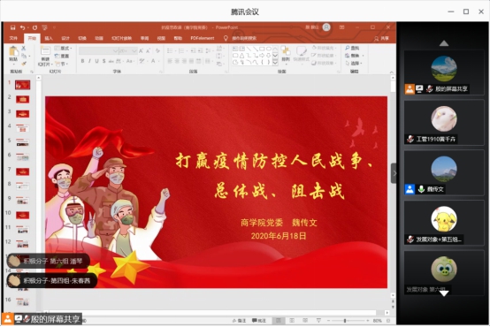
Task: Click the Find (查找) magnifier icon
Action: point(348,48)
